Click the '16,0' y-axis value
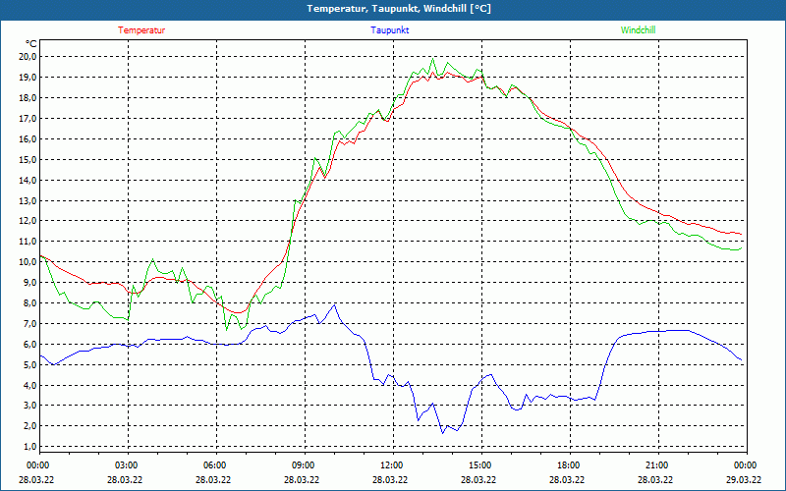This screenshot has height=491, width=786. click(28, 138)
